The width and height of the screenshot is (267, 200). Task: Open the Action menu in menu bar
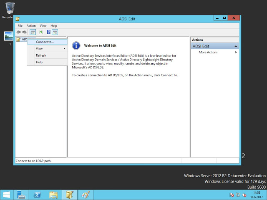[31, 26]
